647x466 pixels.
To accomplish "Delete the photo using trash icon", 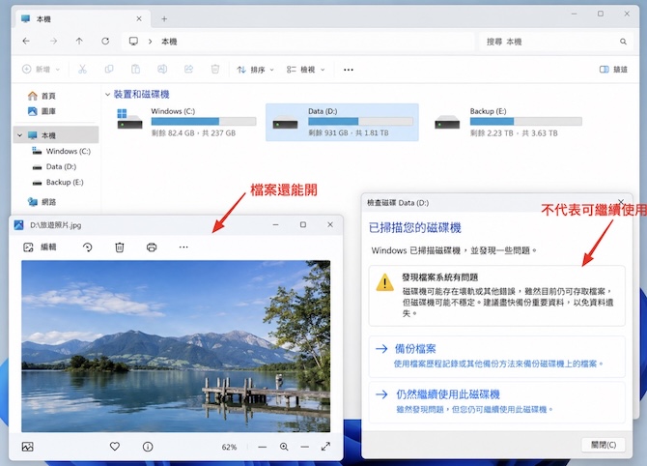I will 119,248.
